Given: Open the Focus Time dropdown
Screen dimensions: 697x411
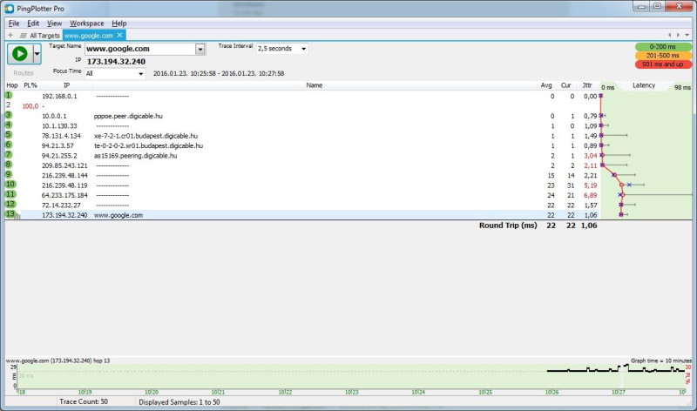Looking at the screenshot, I should [x=115, y=73].
